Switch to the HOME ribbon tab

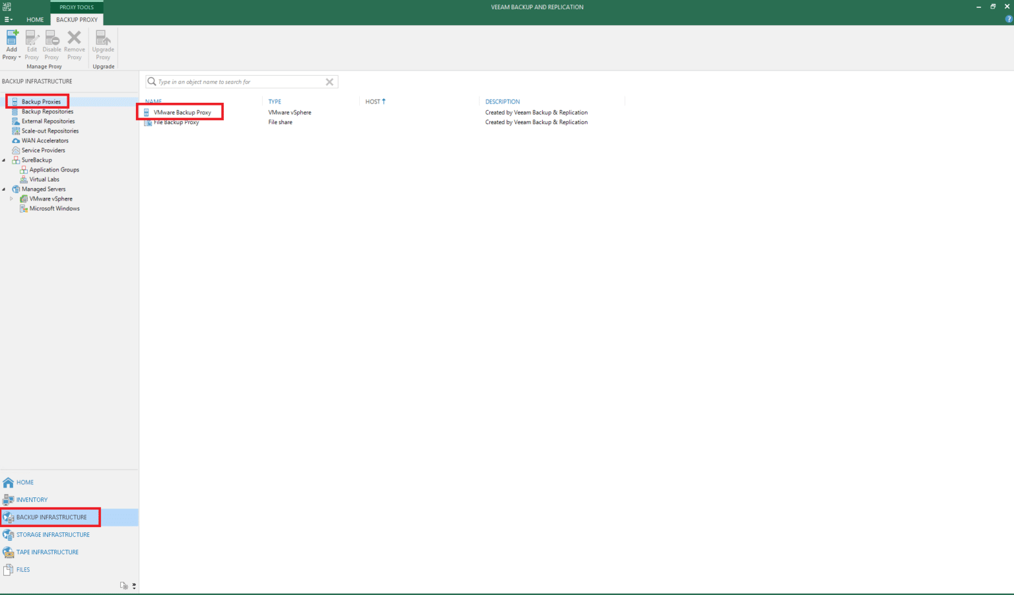35,20
